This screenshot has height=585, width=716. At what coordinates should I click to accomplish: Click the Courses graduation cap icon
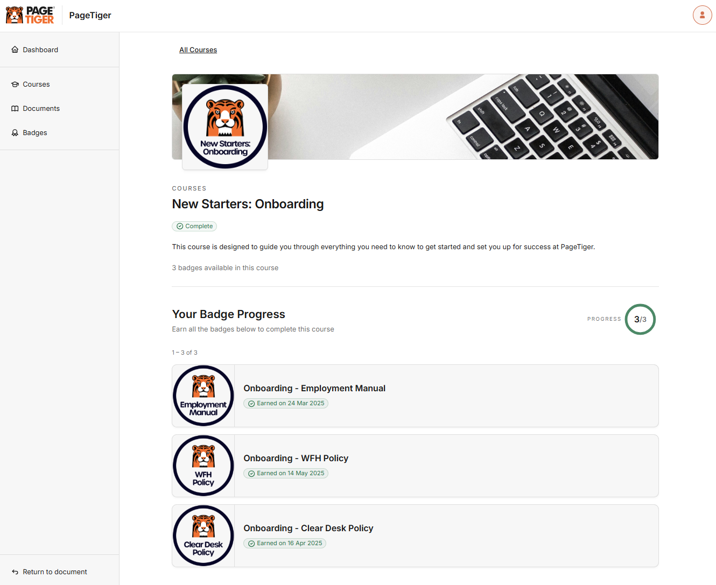(15, 84)
